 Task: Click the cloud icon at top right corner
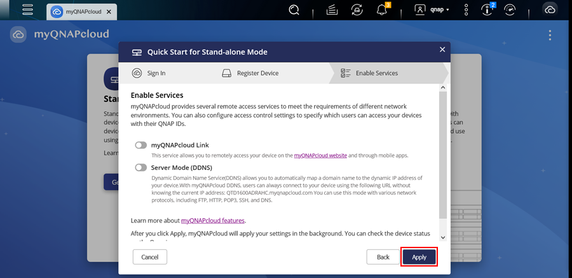coord(550,10)
